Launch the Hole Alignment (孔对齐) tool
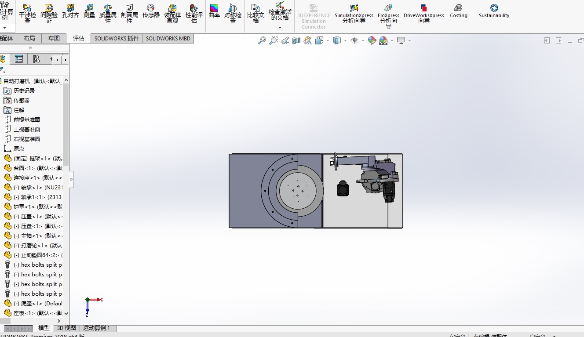This screenshot has height=337, width=584. click(x=70, y=11)
